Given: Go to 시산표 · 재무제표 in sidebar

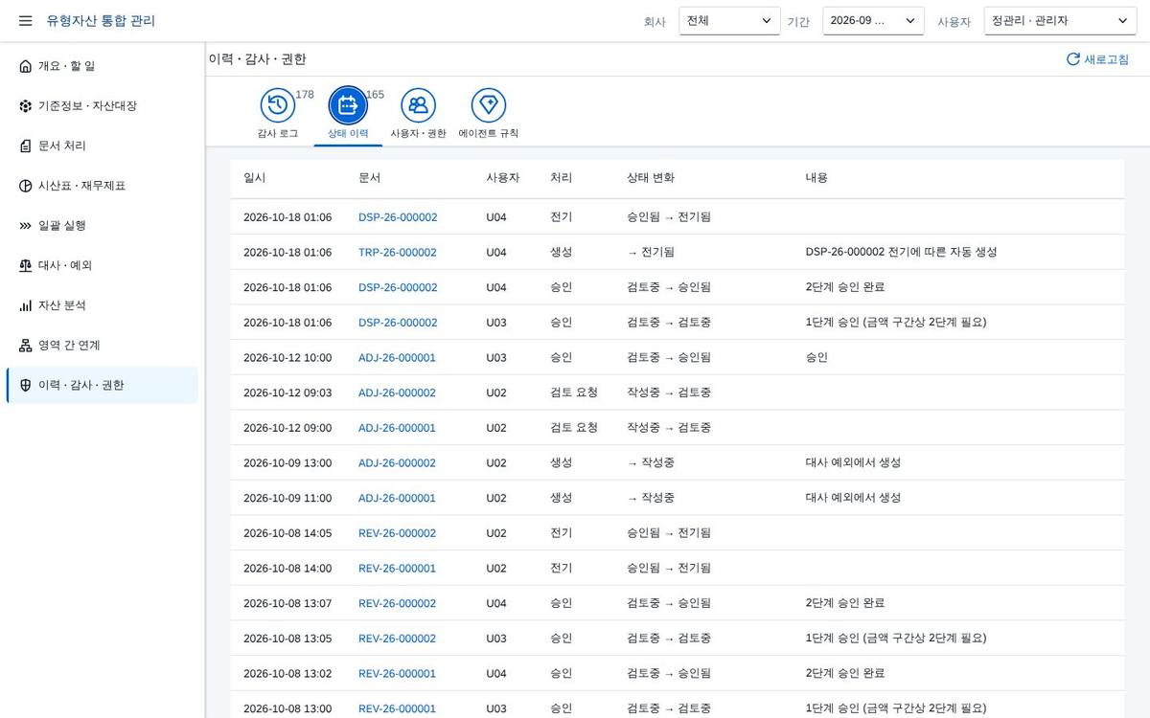Looking at the screenshot, I should pyautogui.click(x=102, y=186).
